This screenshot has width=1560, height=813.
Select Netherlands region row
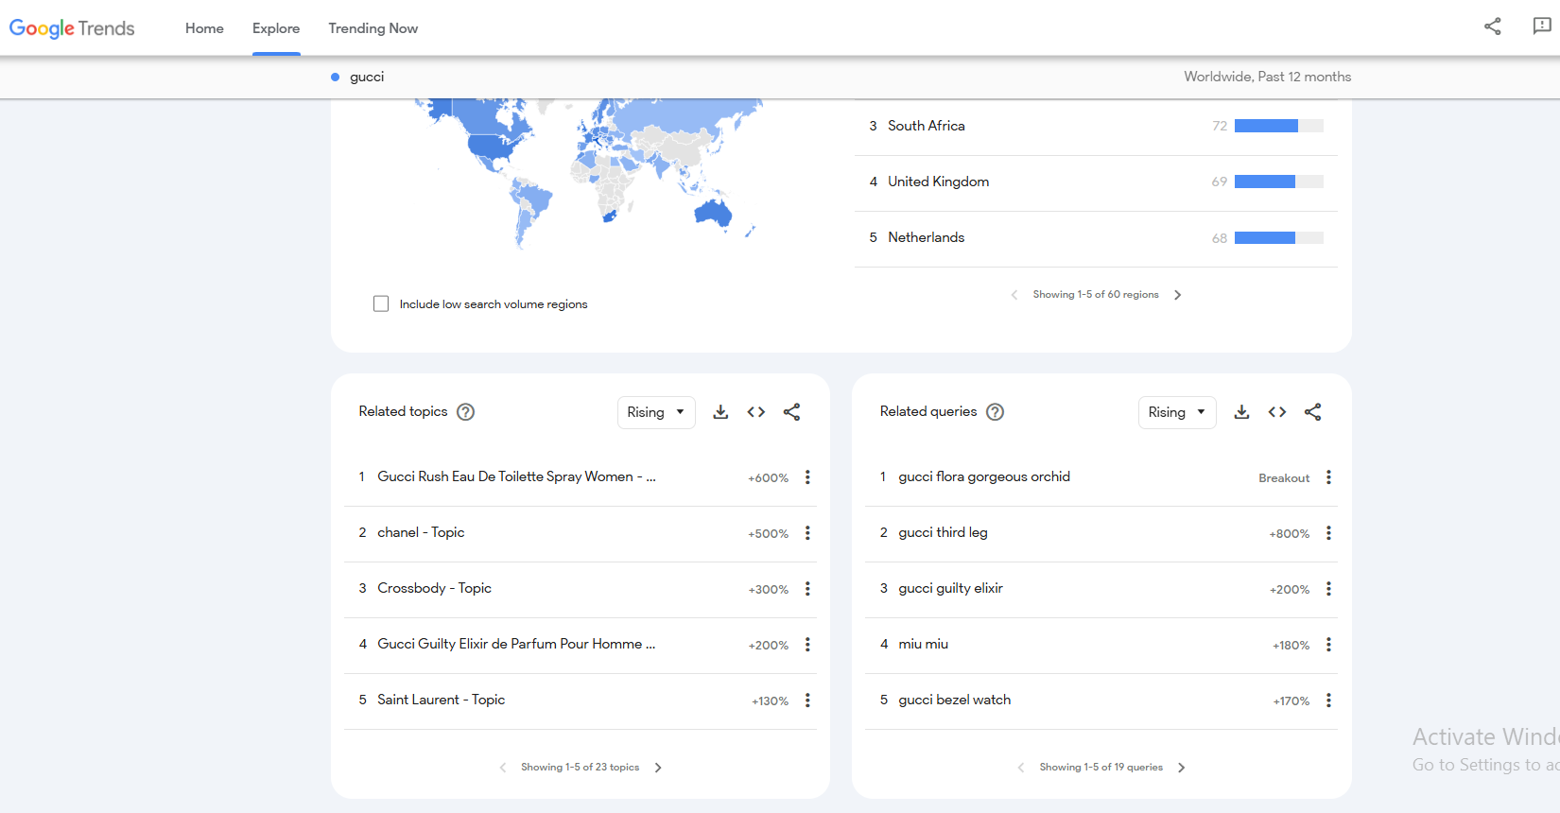[1096, 237]
